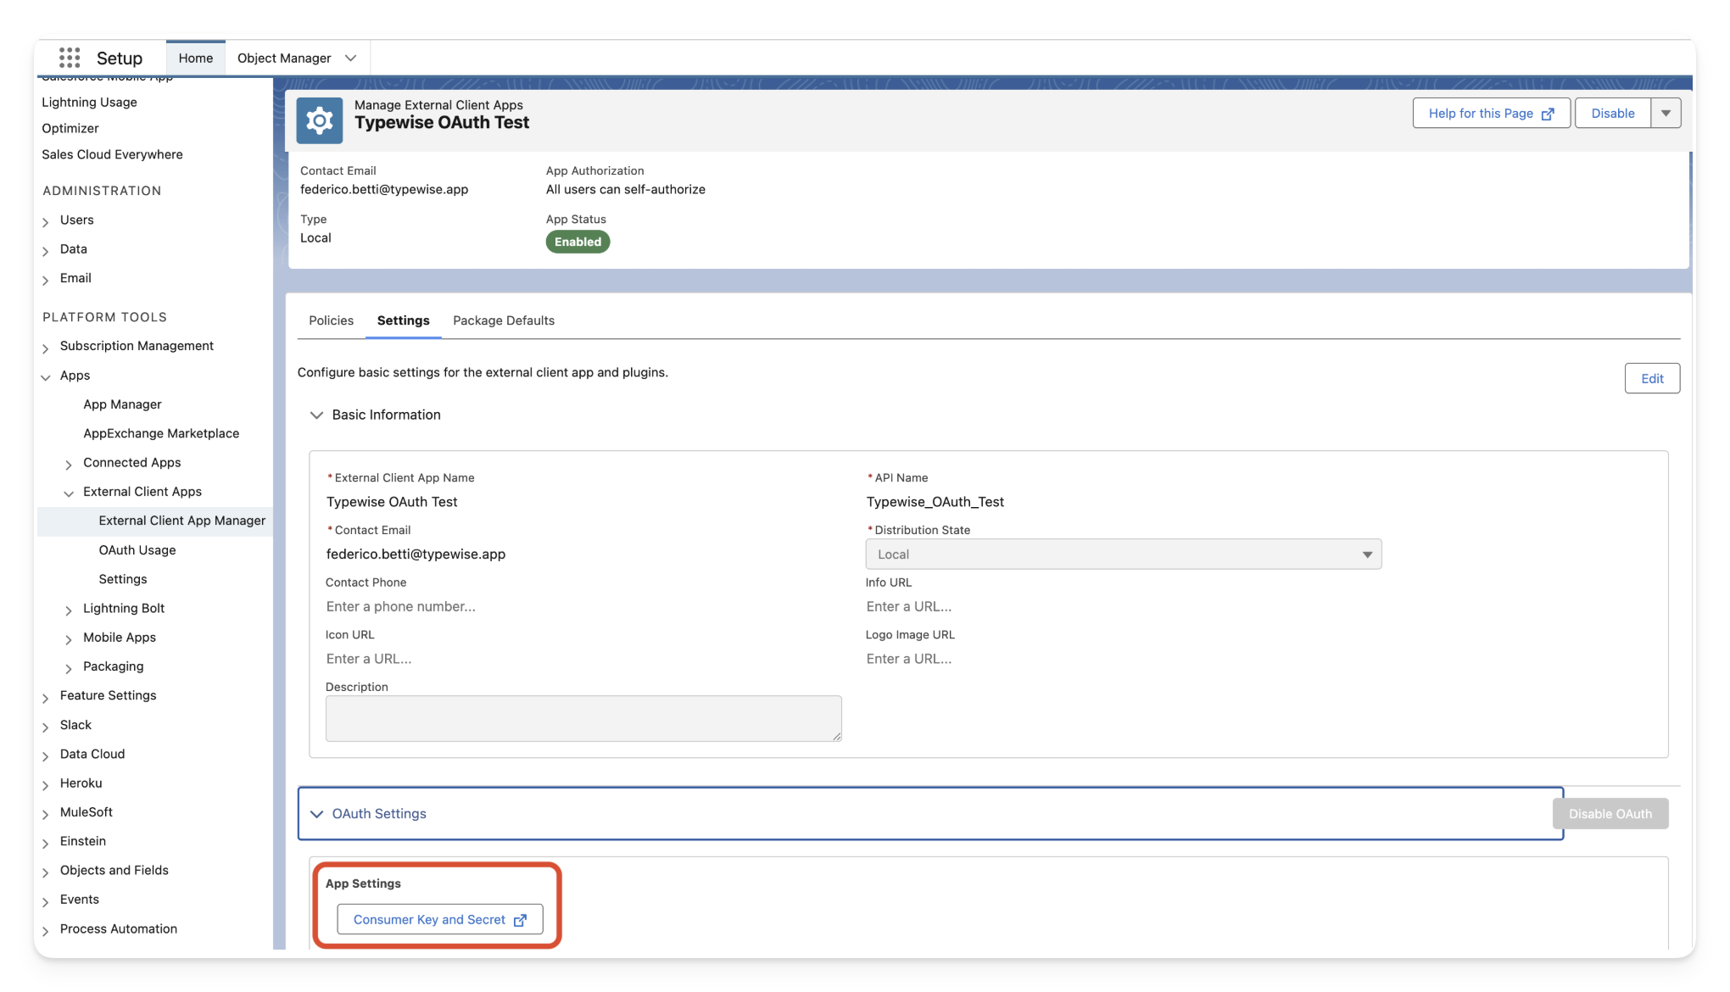Viewport: 1730px width, 992px height.
Task: Switch to the Package Defaults tab
Action: pyautogui.click(x=504, y=320)
